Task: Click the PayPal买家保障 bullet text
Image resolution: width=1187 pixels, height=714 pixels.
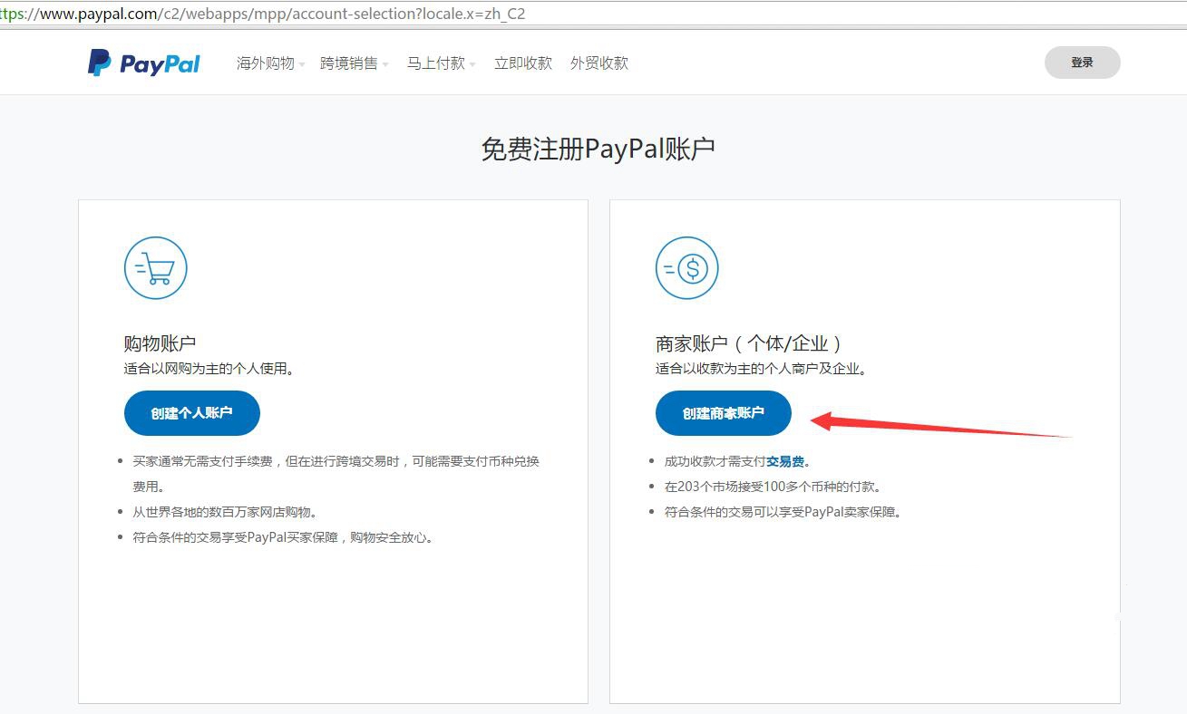Action: point(283,537)
